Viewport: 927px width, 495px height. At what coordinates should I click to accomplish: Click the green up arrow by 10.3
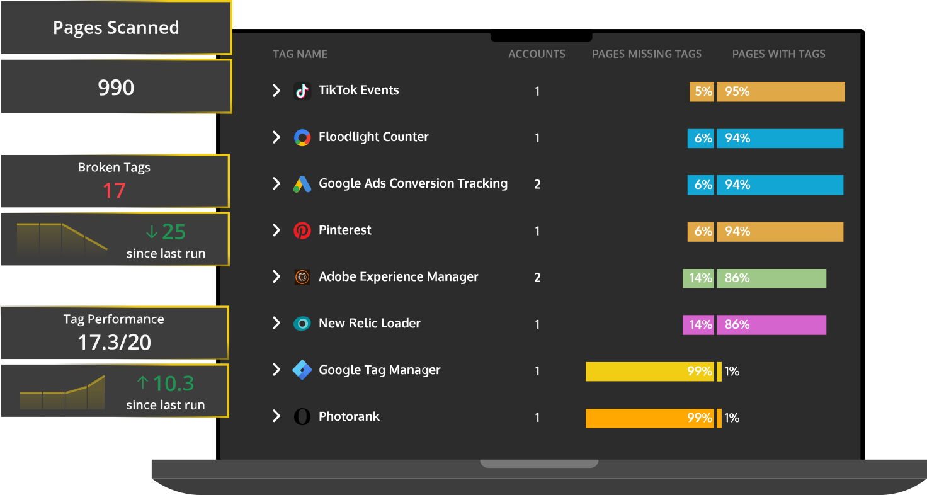[x=143, y=383]
